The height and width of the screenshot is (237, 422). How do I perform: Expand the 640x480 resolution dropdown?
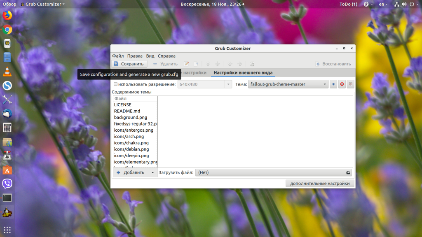pos(228,84)
